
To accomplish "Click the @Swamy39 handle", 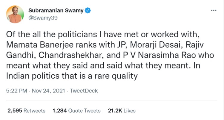I will (43, 18).
